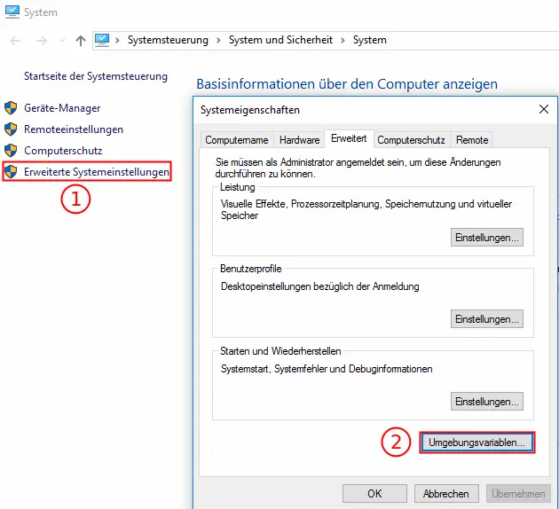Click the shield icon beside Geräte-Manager
The height and width of the screenshot is (509, 559).
11,108
